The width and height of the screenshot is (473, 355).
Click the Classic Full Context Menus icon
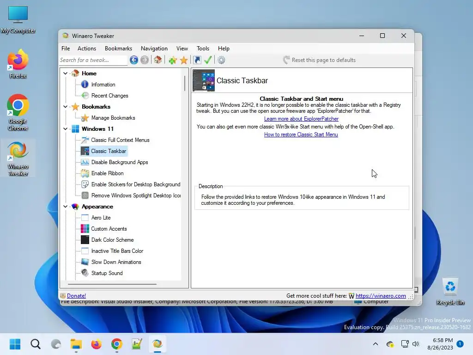tap(85, 140)
